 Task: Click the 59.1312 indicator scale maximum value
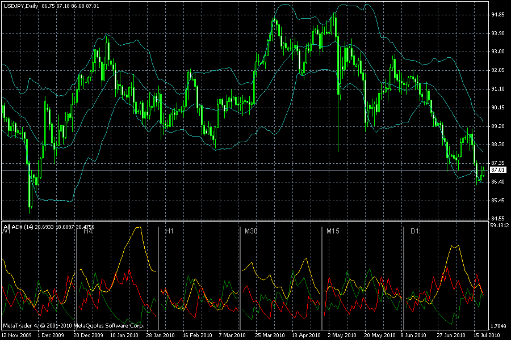pos(500,225)
